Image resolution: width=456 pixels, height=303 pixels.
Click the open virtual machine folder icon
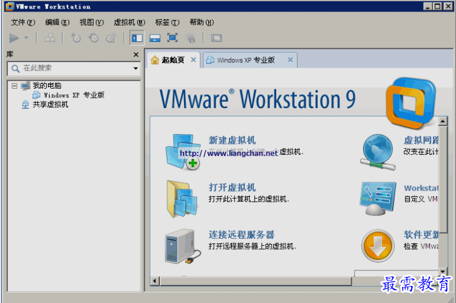[182, 199]
